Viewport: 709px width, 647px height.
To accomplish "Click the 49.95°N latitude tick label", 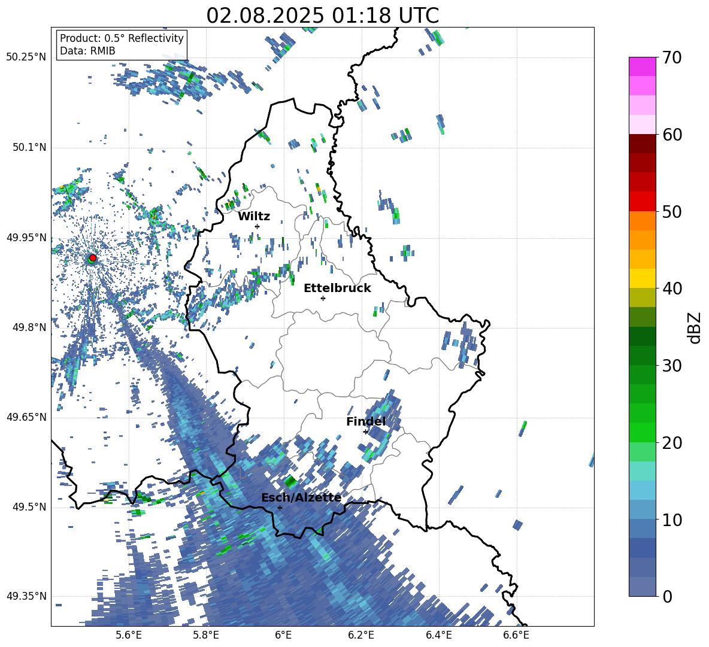I will pos(26,238).
